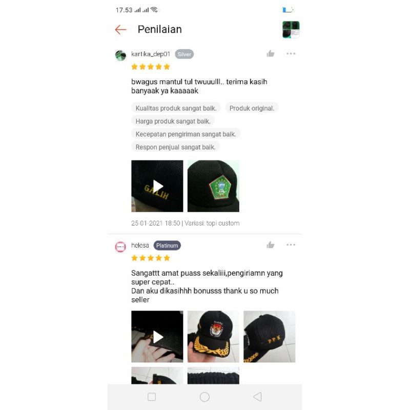Image resolution: width=410 pixels, height=410 pixels.
Task: Tap the 'Respon penjual sangat baik.' tag
Action: (x=175, y=147)
